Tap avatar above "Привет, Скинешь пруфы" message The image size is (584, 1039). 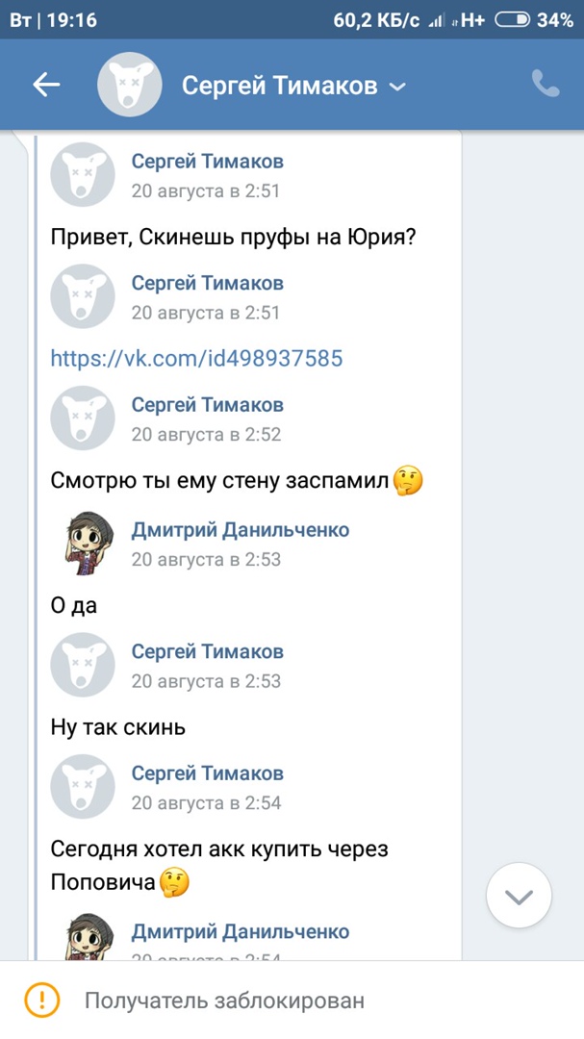point(83,174)
